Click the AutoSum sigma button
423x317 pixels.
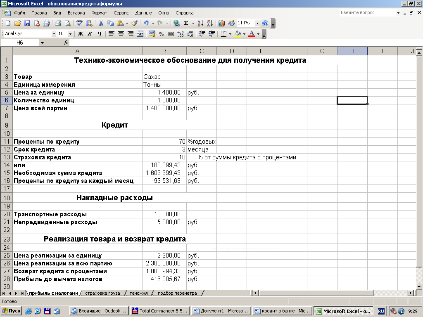coord(186,23)
